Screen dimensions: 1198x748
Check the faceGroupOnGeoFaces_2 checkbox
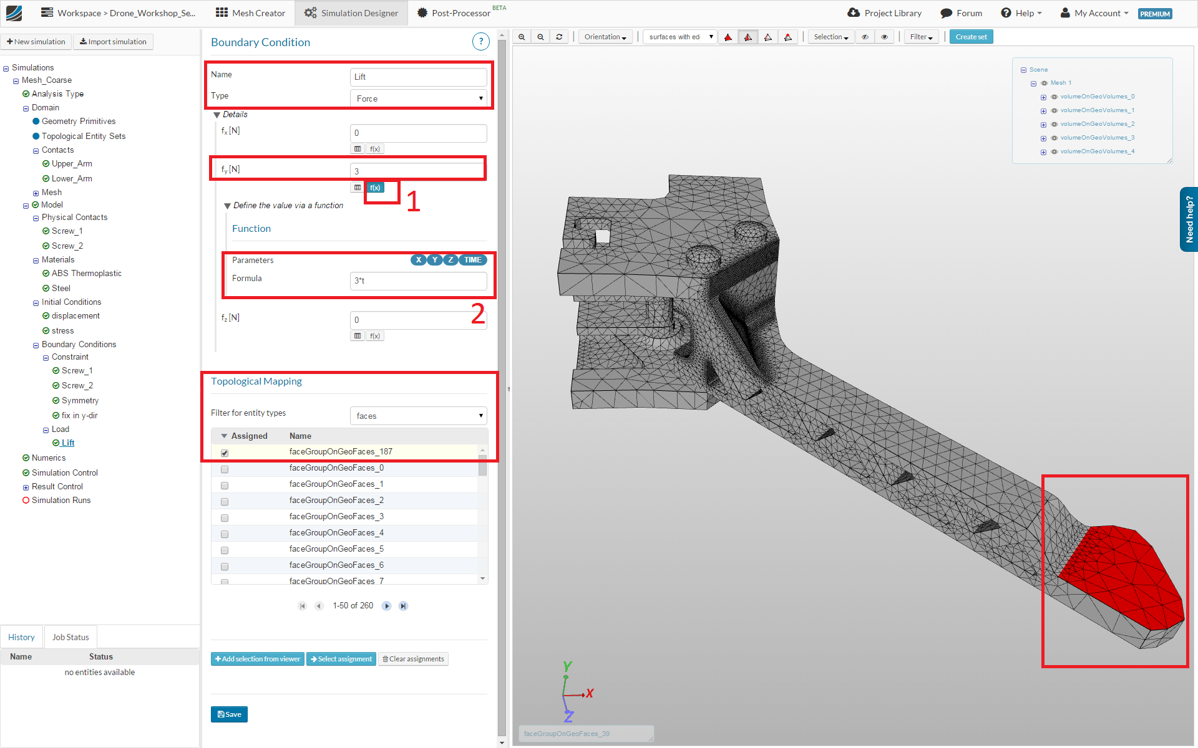[225, 502]
